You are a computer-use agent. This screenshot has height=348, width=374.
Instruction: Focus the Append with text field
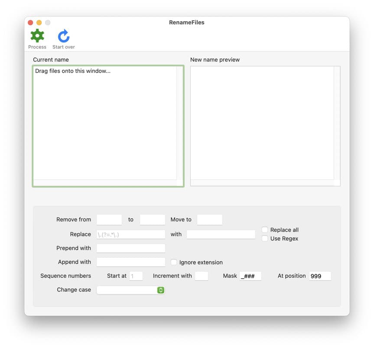(x=130, y=262)
